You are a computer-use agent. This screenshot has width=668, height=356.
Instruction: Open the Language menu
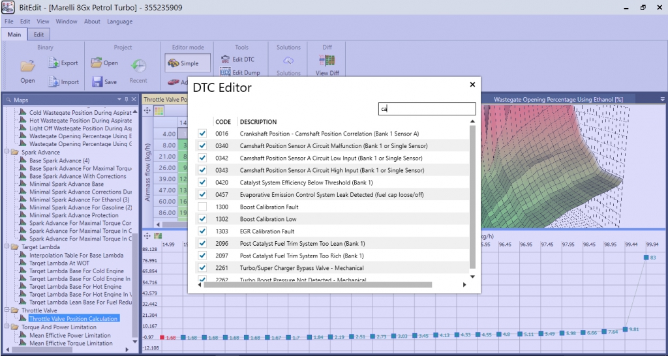coord(120,22)
